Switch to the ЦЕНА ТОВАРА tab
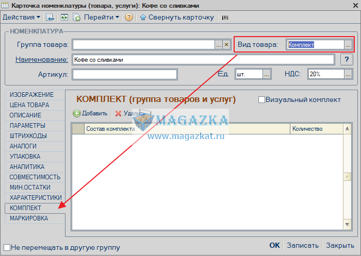The image size is (361, 256). click(x=35, y=105)
